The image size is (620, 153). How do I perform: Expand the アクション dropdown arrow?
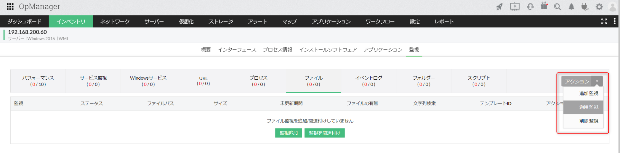[597, 81]
